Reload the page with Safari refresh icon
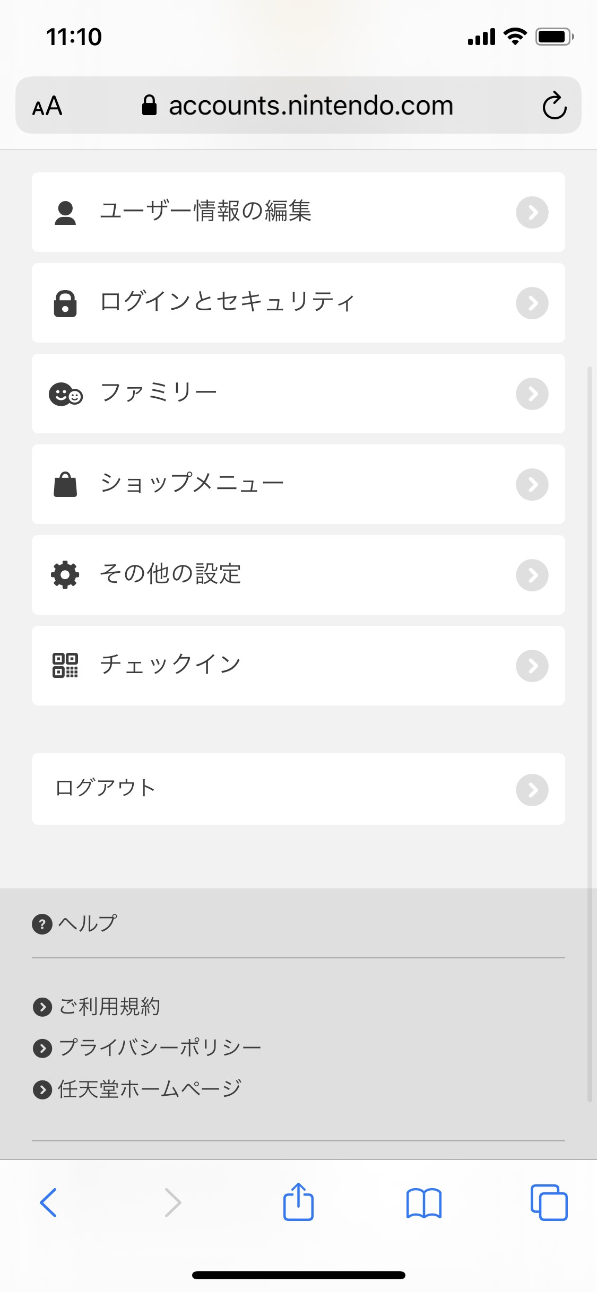 click(x=555, y=106)
